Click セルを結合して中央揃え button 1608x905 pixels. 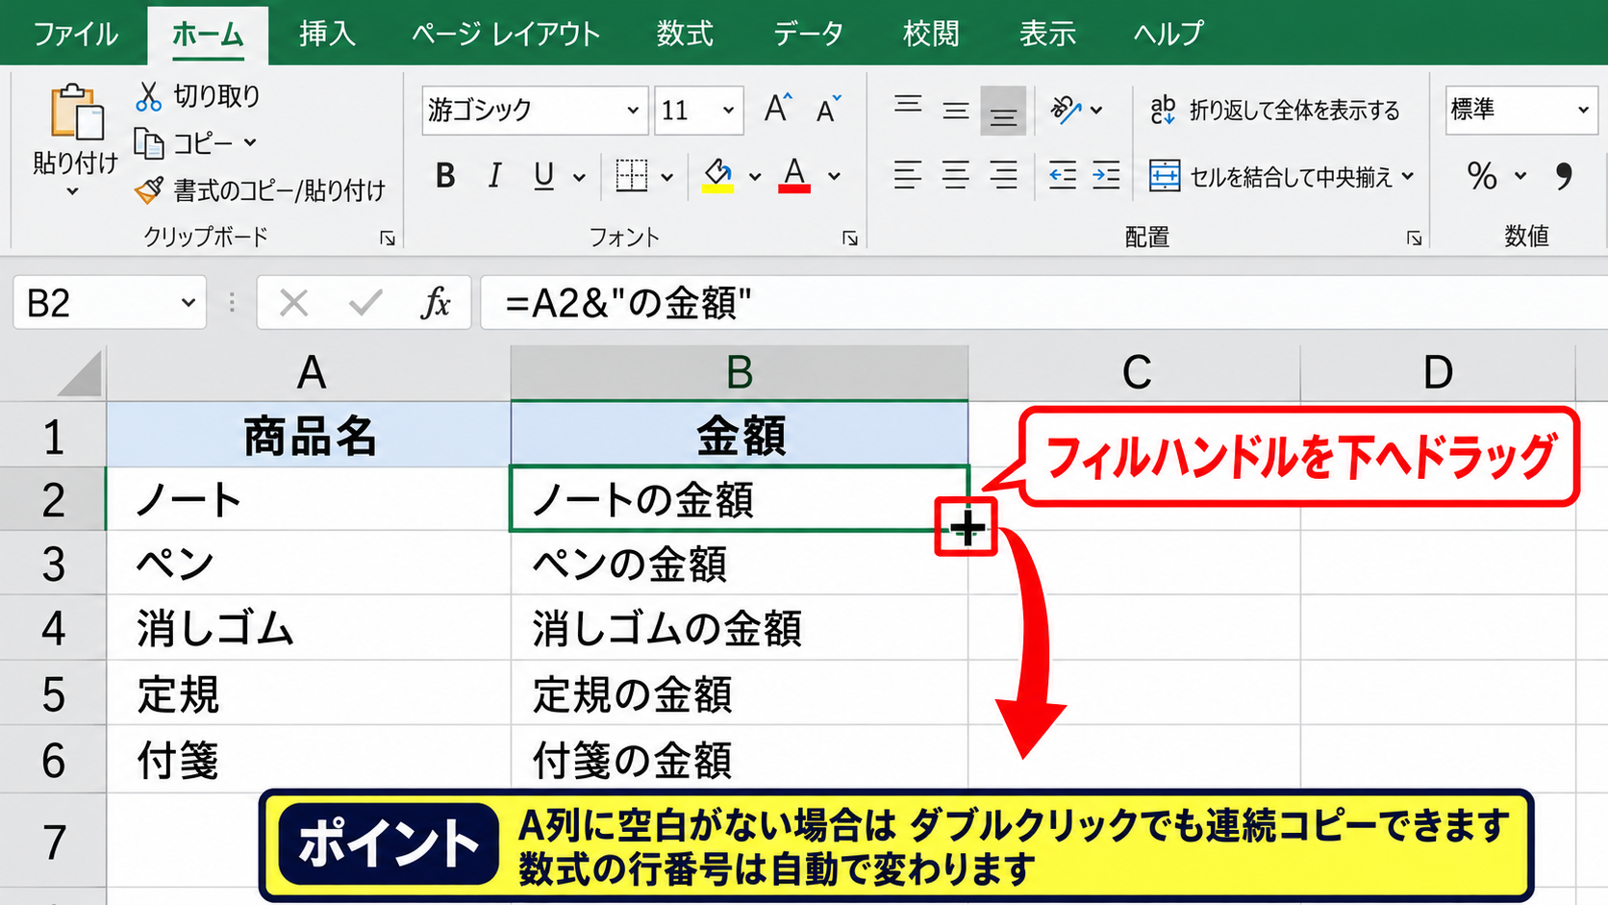(1270, 177)
